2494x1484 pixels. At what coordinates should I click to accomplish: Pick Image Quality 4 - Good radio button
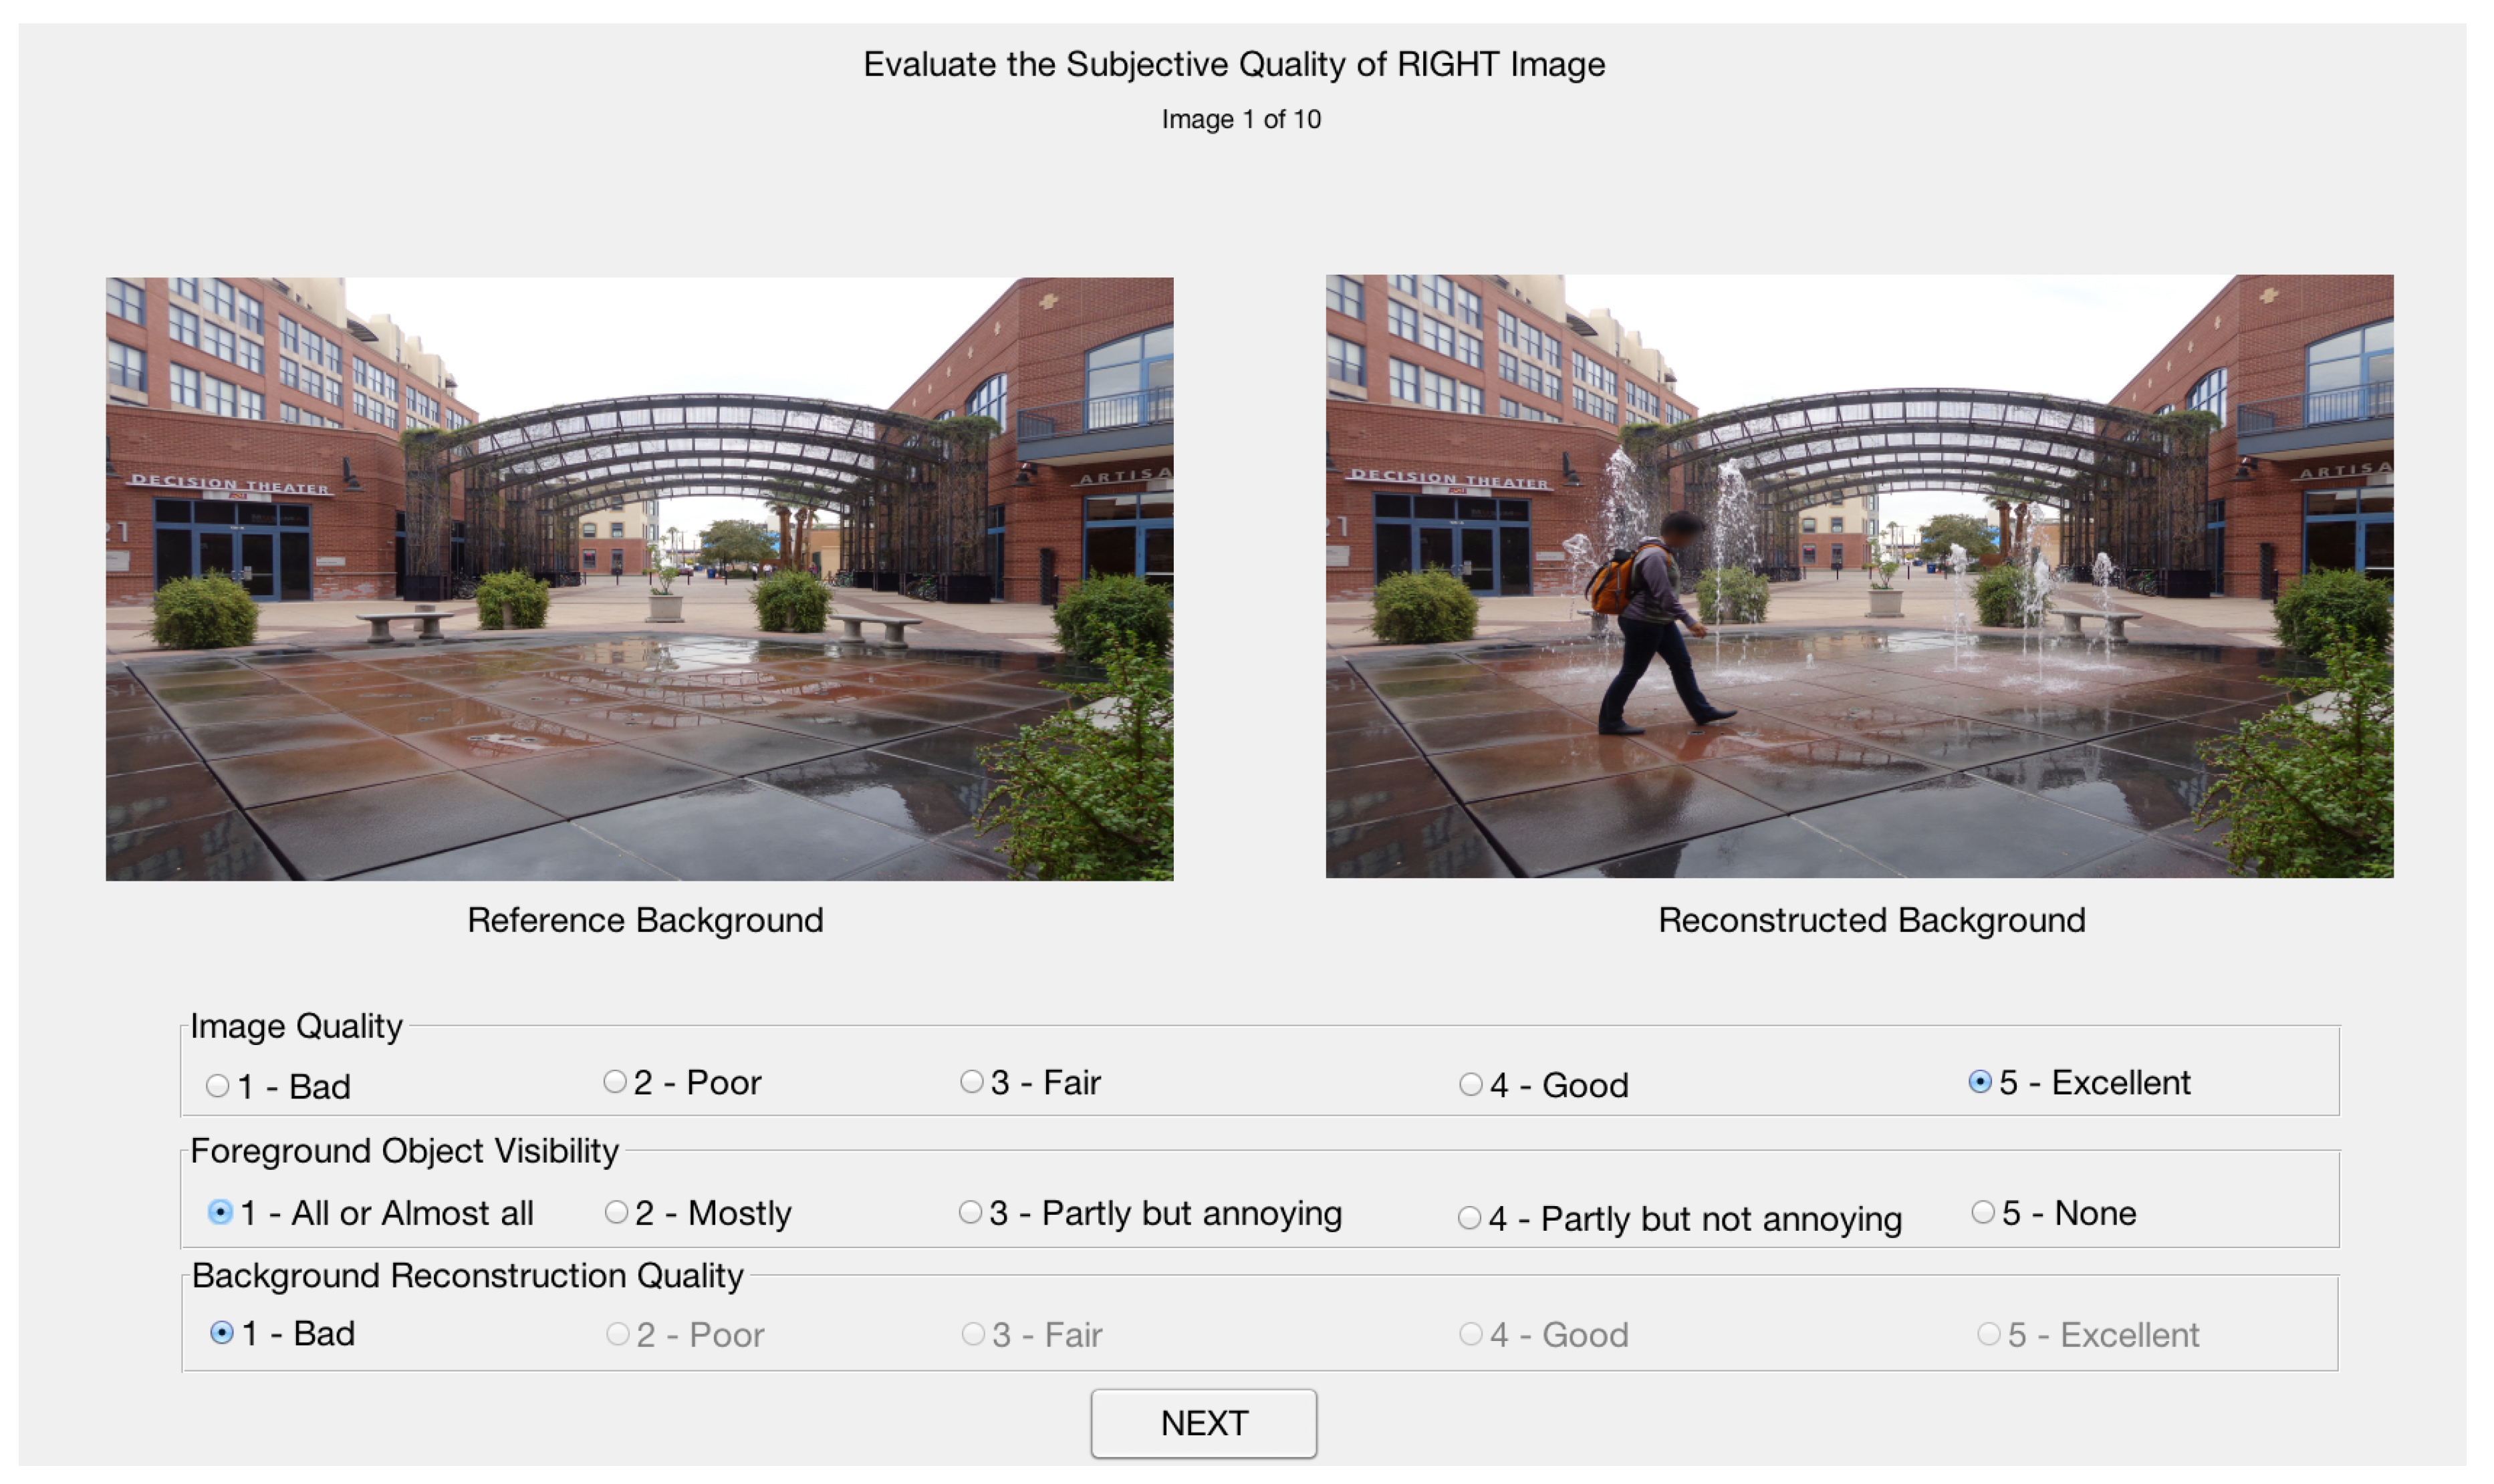point(1469,1085)
